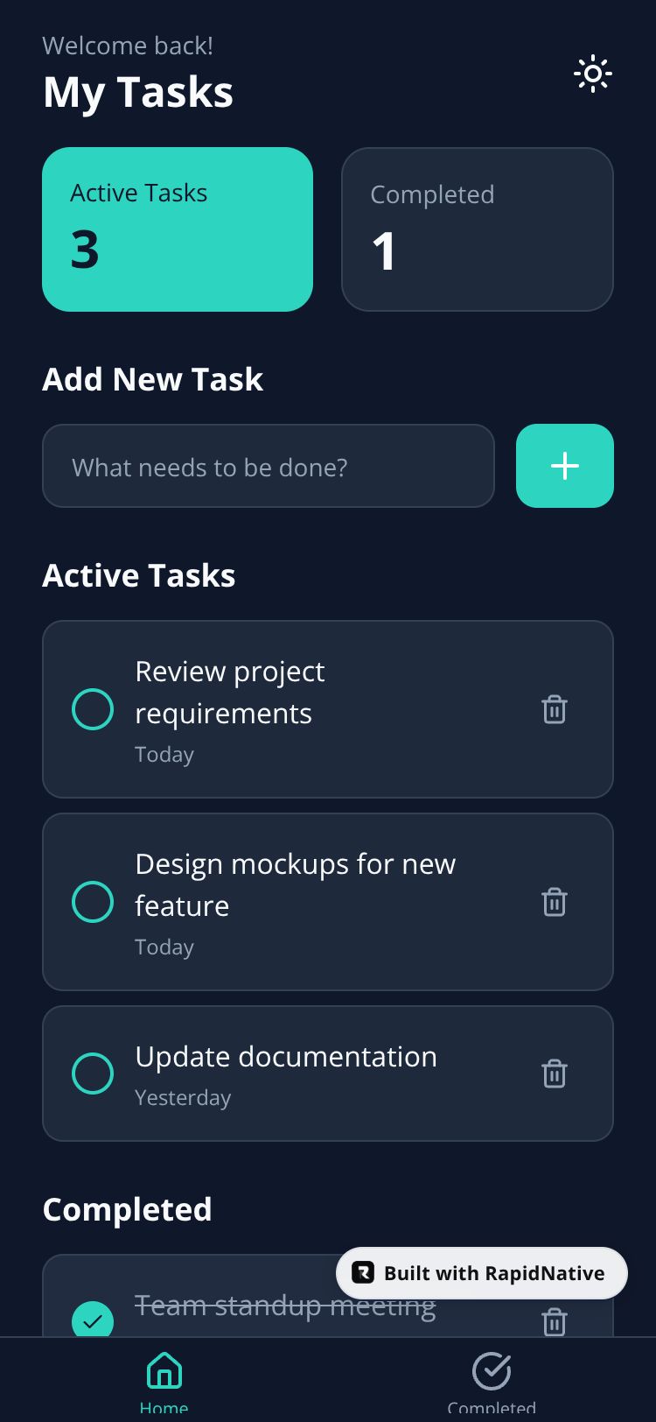Select the Active Tasks summary card
The image size is (656, 1422).
[x=178, y=229]
